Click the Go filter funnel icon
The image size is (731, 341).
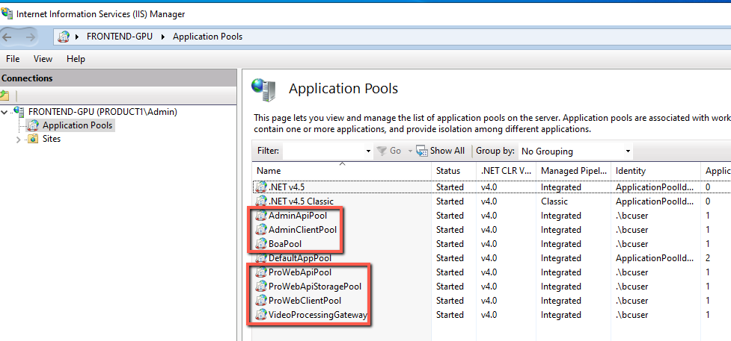382,151
